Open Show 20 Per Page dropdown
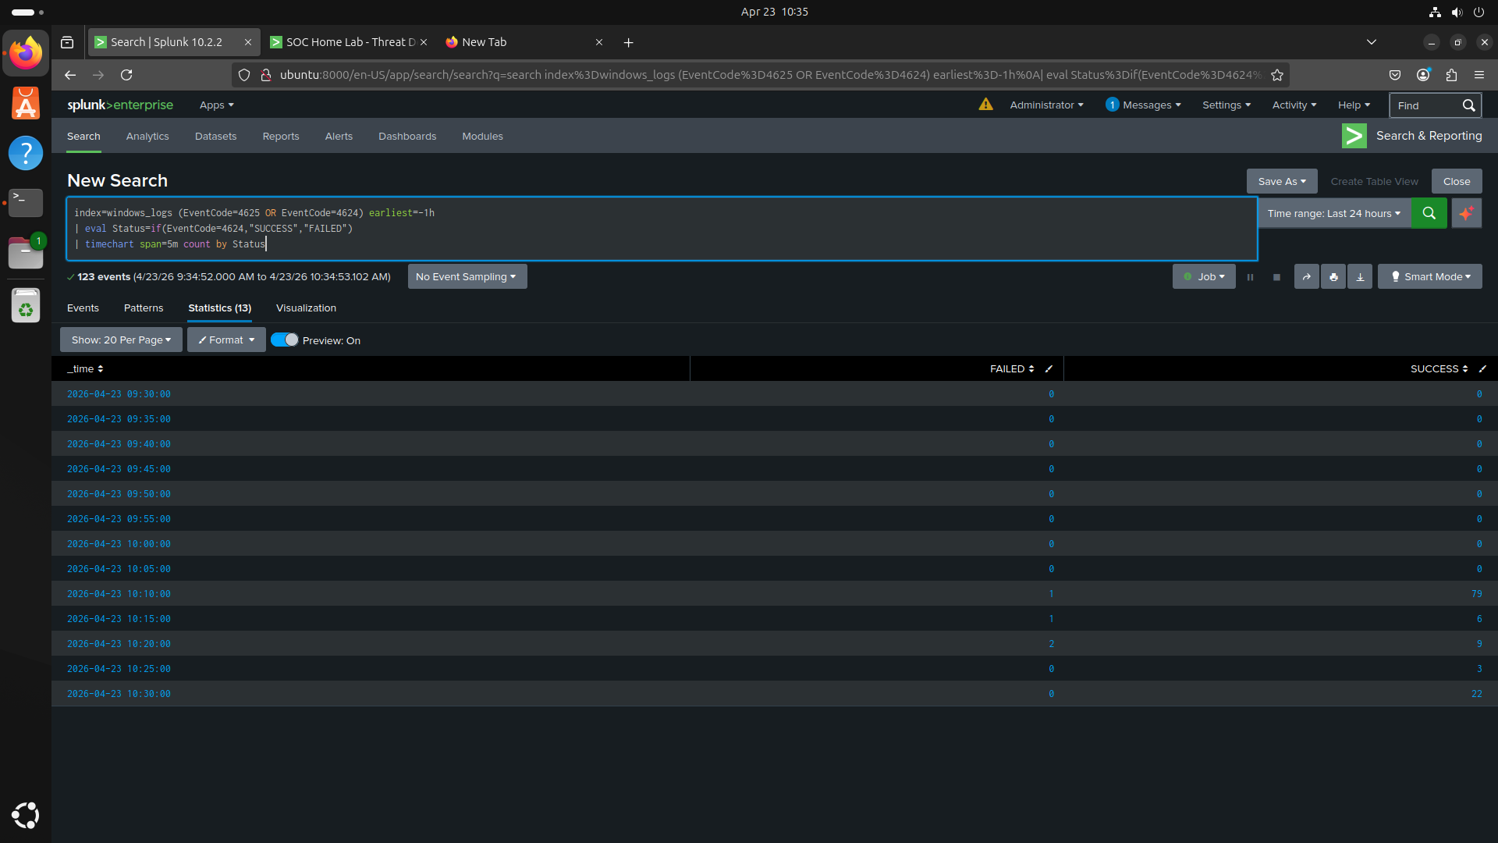Screen dimensions: 1498x843 (121, 340)
